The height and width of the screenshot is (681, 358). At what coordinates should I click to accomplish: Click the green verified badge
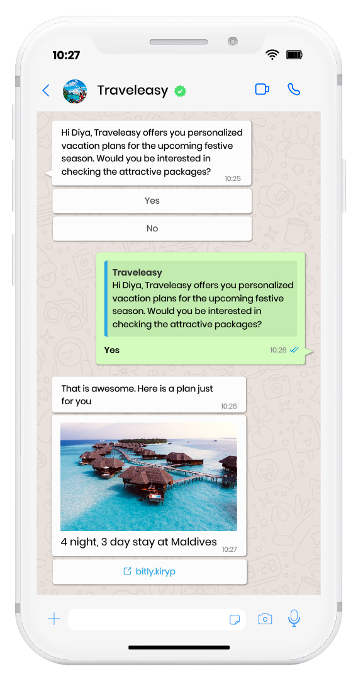181,91
